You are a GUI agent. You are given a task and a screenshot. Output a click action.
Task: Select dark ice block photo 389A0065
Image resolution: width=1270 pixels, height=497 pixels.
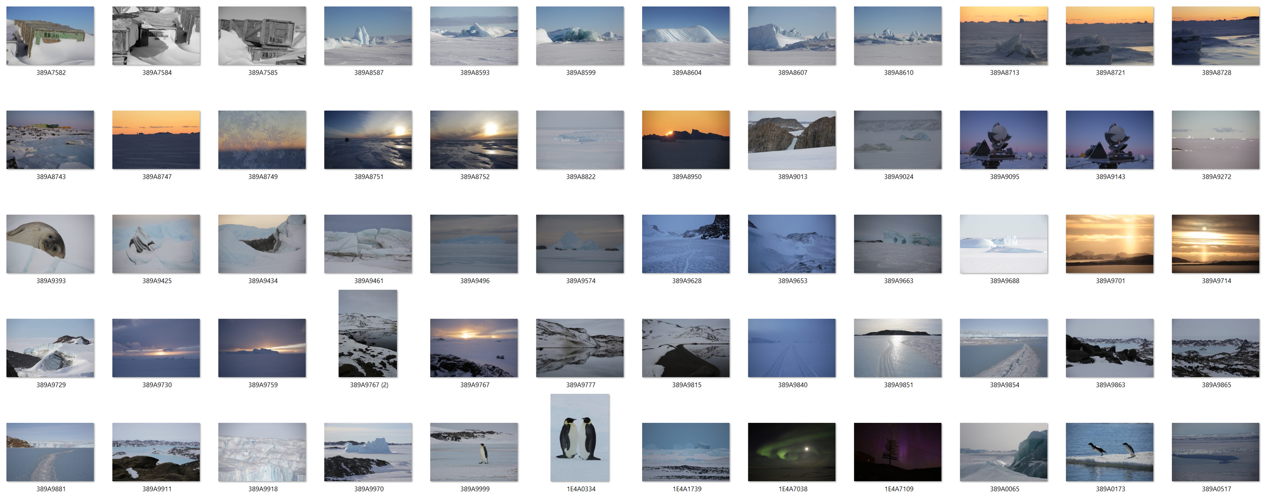1004,452
